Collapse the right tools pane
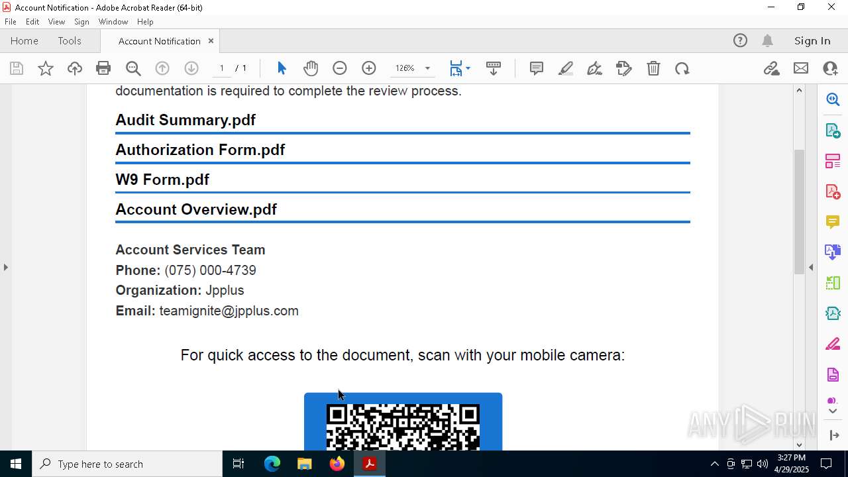Image resolution: width=848 pixels, height=477 pixels. coord(812,267)
